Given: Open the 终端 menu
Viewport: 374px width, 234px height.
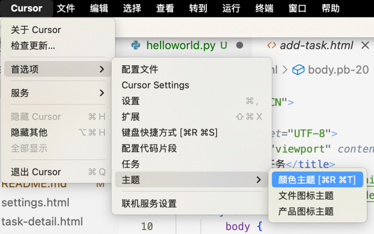Looking at the screenshot, I should (265, 8).
